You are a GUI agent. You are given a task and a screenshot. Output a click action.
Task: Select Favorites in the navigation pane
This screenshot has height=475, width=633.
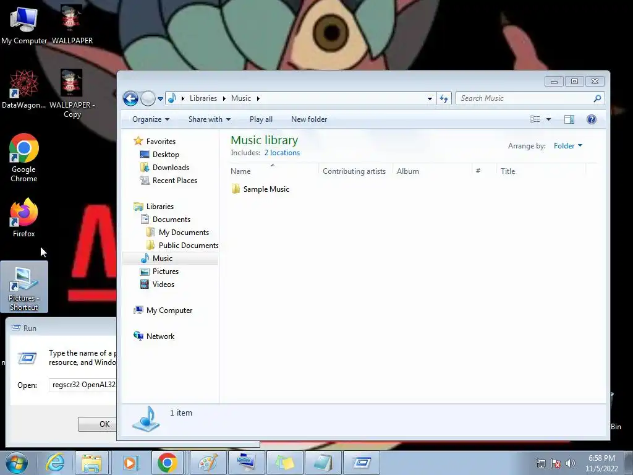pyautogui.click(x=155, y=142)
